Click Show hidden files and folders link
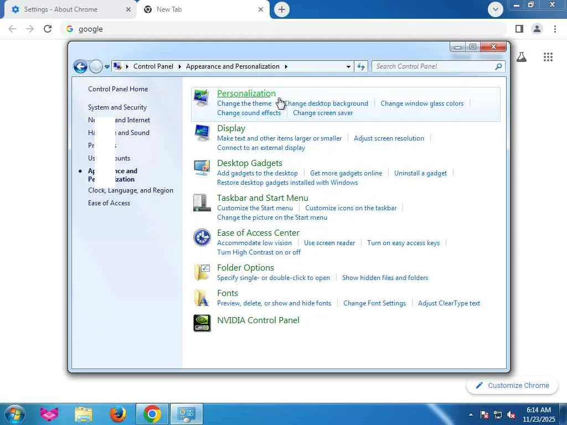 point(385,278)
